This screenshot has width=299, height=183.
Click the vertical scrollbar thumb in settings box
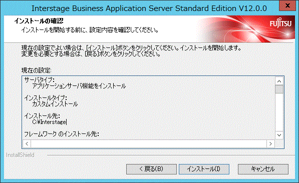(279, 89)
